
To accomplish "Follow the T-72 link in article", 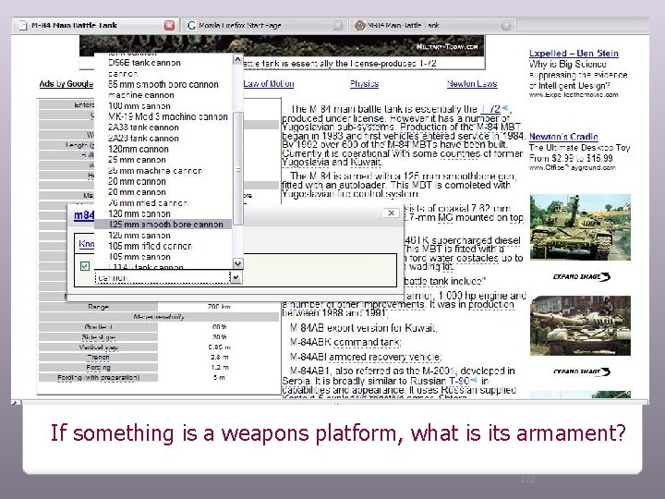I will click(x=490, y=109).
